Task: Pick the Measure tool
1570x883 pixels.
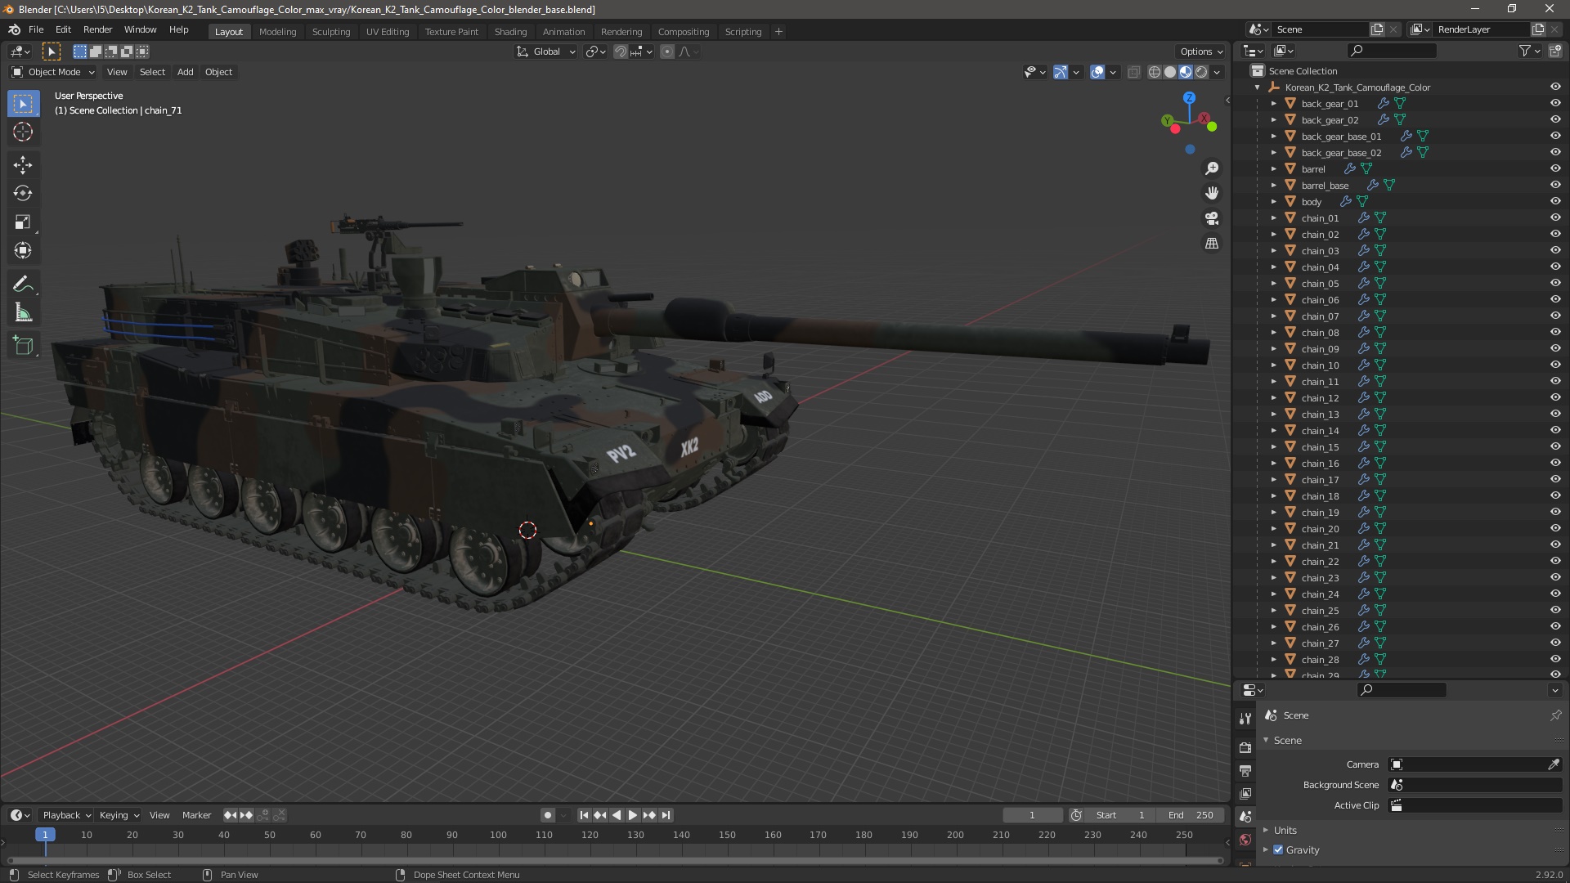Action: 23,312
